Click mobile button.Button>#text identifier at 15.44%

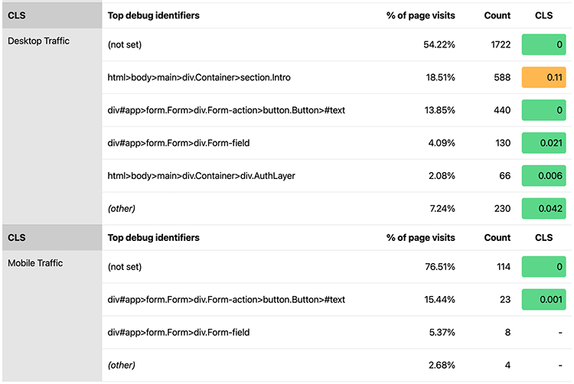(226, 300)
